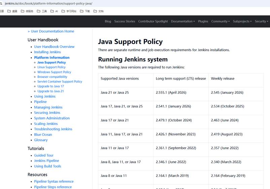Open the Installing Jenkins chapter
270x189 pixels.
click(47, 52)
